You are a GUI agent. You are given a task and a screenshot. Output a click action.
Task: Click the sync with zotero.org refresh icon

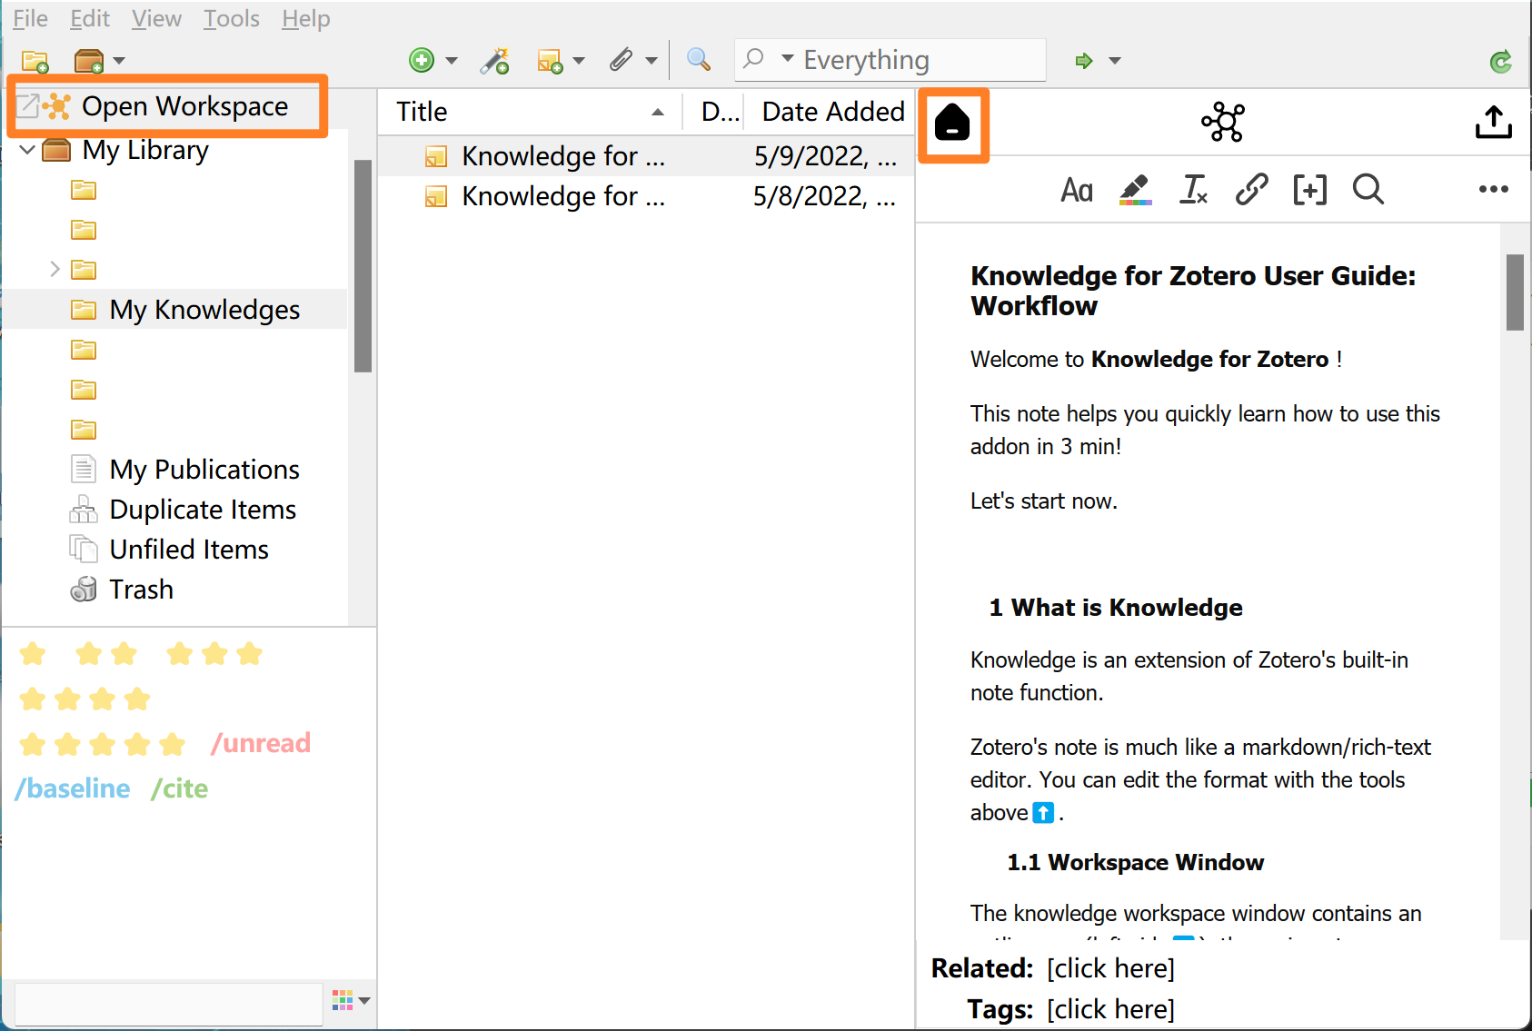coord(1500,61)
